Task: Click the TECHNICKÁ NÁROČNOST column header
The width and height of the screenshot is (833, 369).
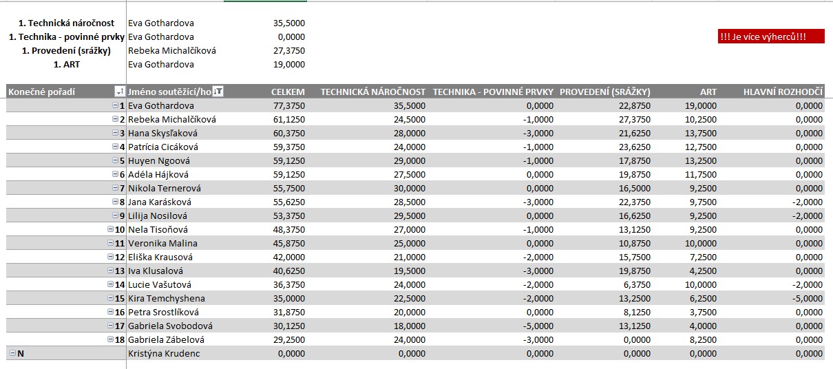Action: point(372,92)
